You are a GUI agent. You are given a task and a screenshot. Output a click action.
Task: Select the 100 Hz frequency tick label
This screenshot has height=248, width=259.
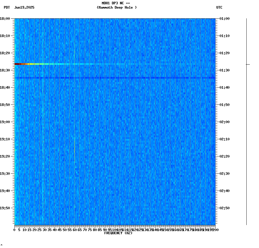pos(114,230)
